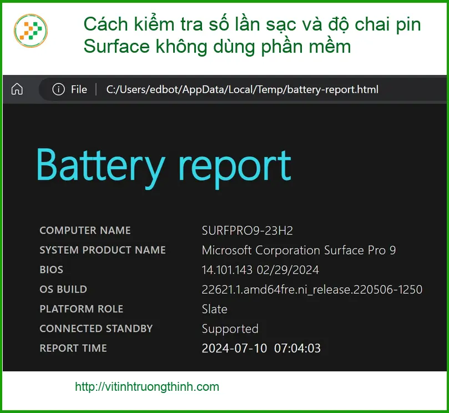Image resolution: width=449 pixels, height=413 pixels.
Task: Click the value 'SURFPRO9-23H2'
Action: [x=248, y=230]
